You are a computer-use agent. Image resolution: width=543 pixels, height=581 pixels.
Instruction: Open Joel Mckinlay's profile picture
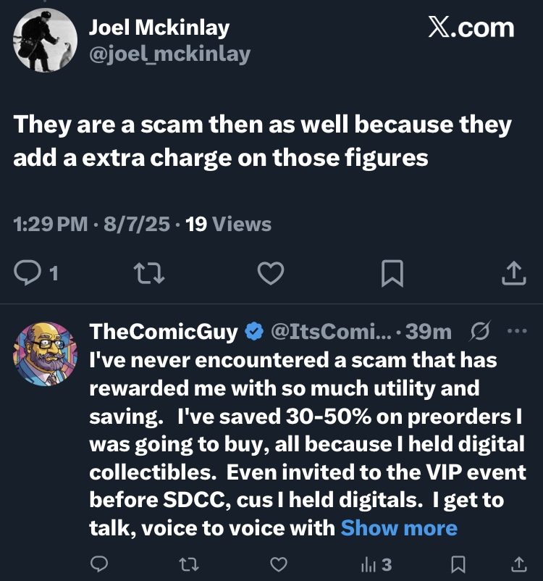(x=45, y=41)
